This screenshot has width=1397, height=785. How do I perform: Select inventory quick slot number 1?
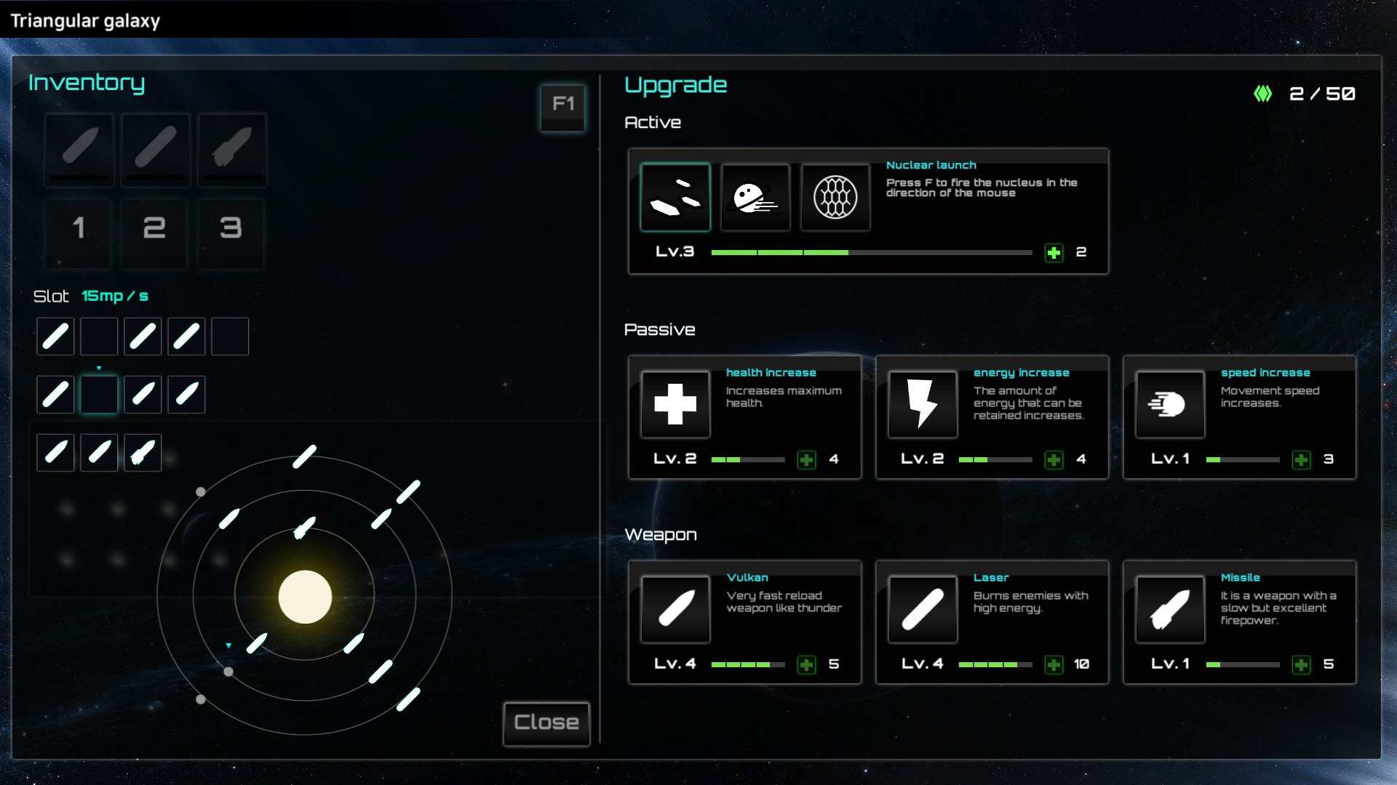coord(81,228)
